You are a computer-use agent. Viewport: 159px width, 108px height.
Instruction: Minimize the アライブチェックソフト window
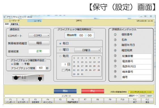point(141,16)
